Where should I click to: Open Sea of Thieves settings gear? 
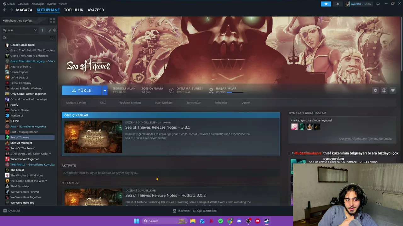point(375,90)
